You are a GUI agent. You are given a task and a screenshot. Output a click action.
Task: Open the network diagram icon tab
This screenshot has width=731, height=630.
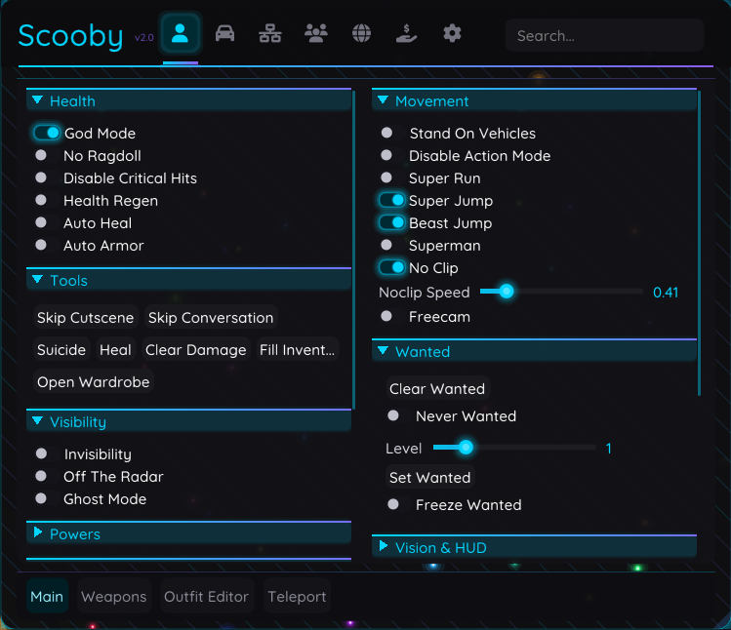[269, 34]
